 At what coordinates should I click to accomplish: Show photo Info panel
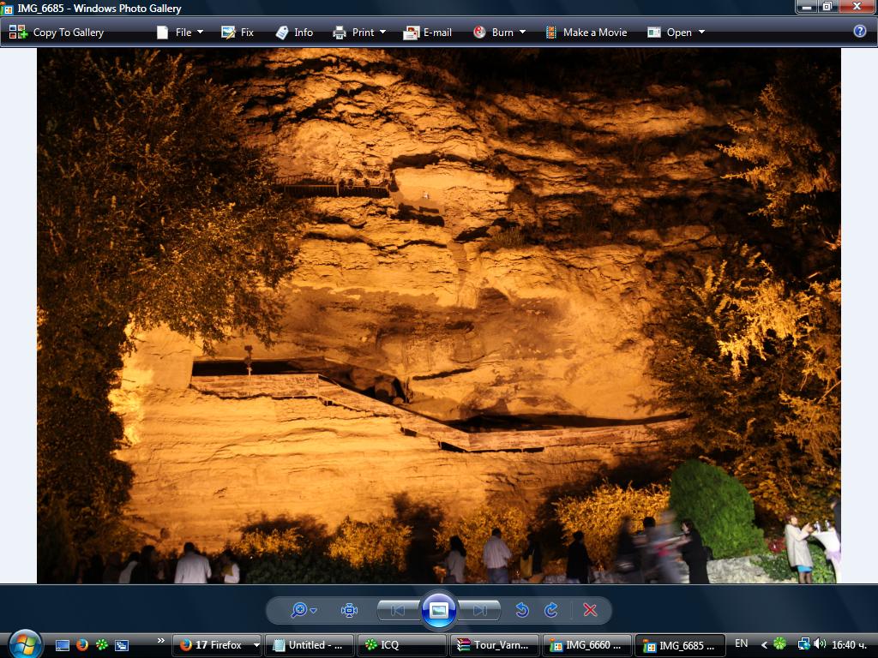tap(295, 33)
